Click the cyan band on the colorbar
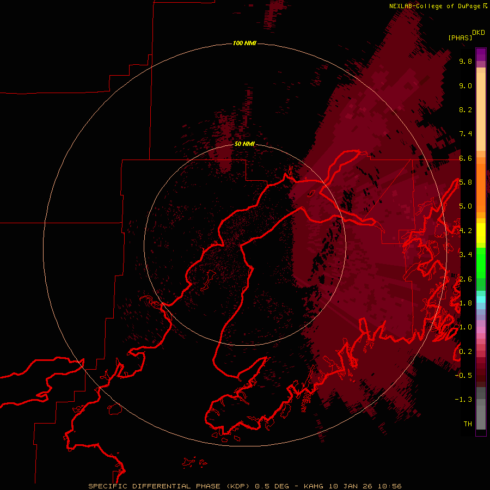 point(481,299)
